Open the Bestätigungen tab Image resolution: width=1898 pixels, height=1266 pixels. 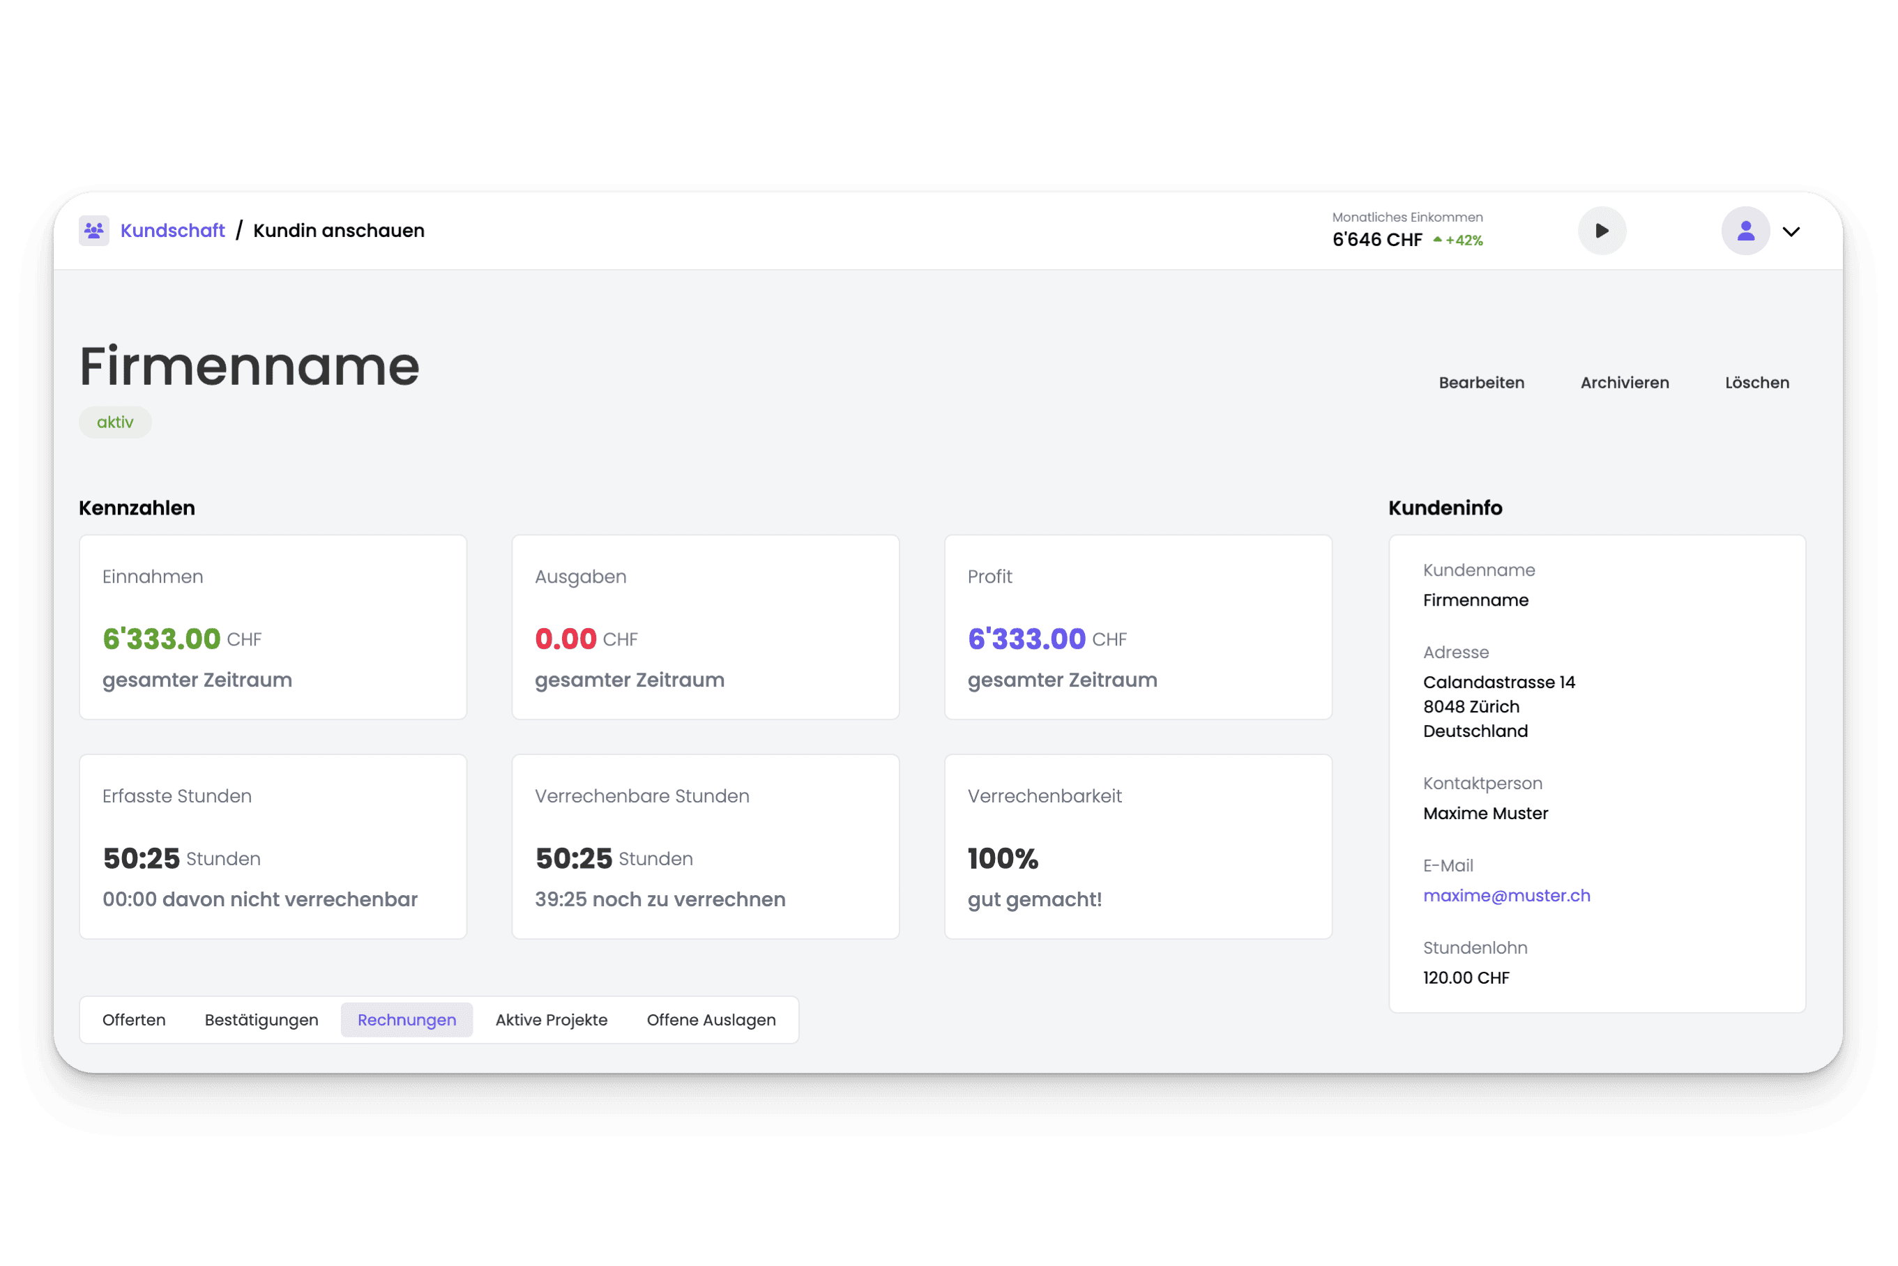click(x=261, y=1020)
